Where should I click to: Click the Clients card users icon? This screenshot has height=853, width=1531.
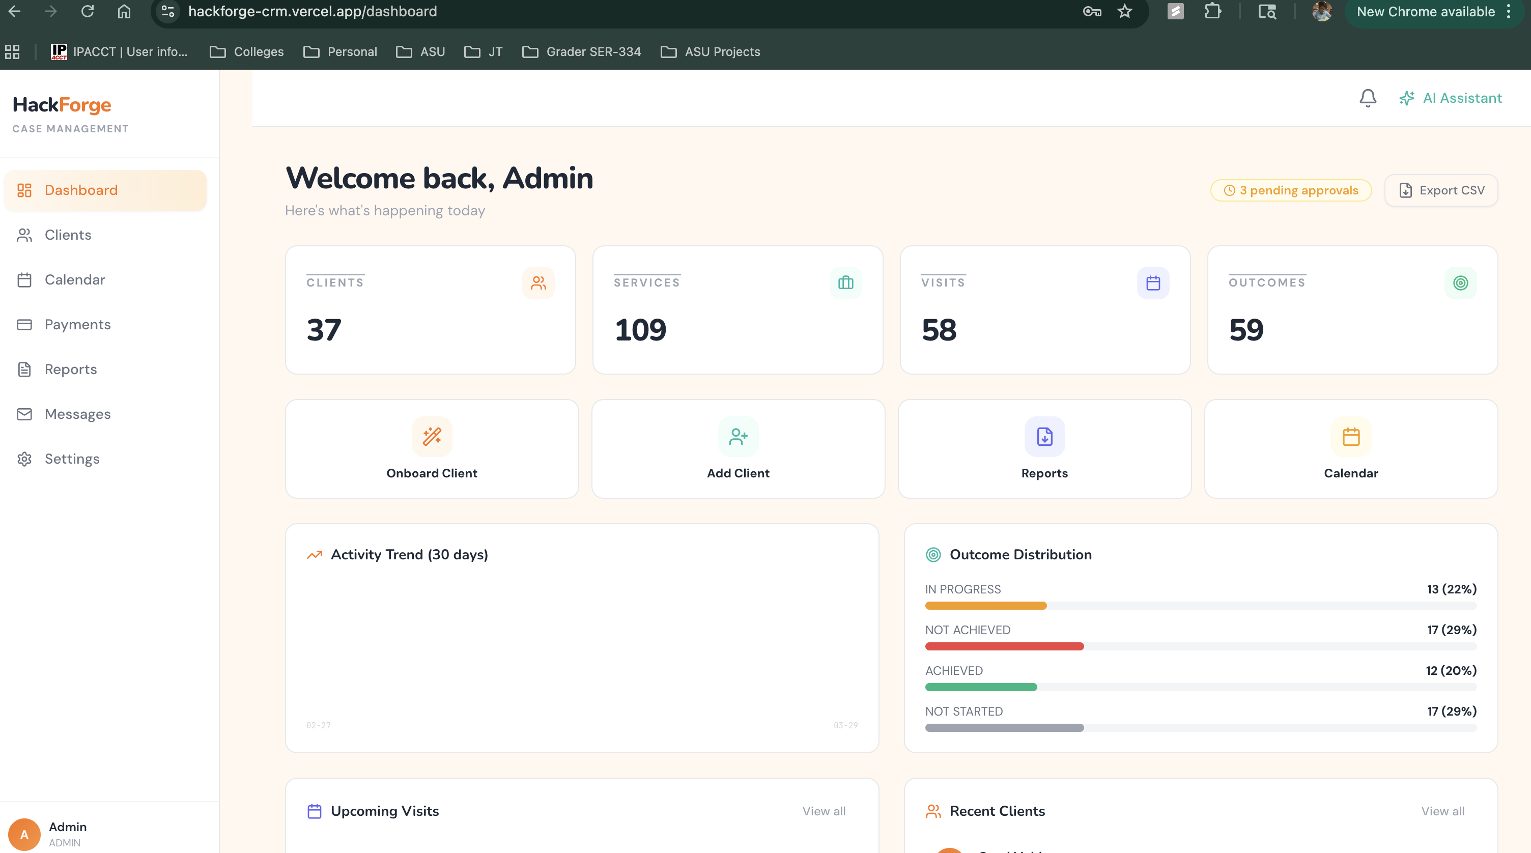[x=538, y=283]
